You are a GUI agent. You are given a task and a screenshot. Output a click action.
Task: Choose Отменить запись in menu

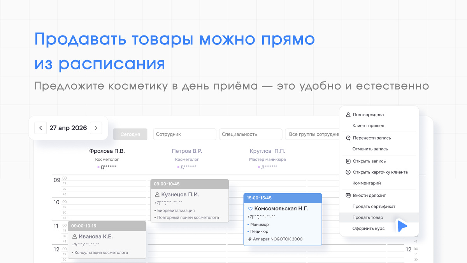coord(370,149)
